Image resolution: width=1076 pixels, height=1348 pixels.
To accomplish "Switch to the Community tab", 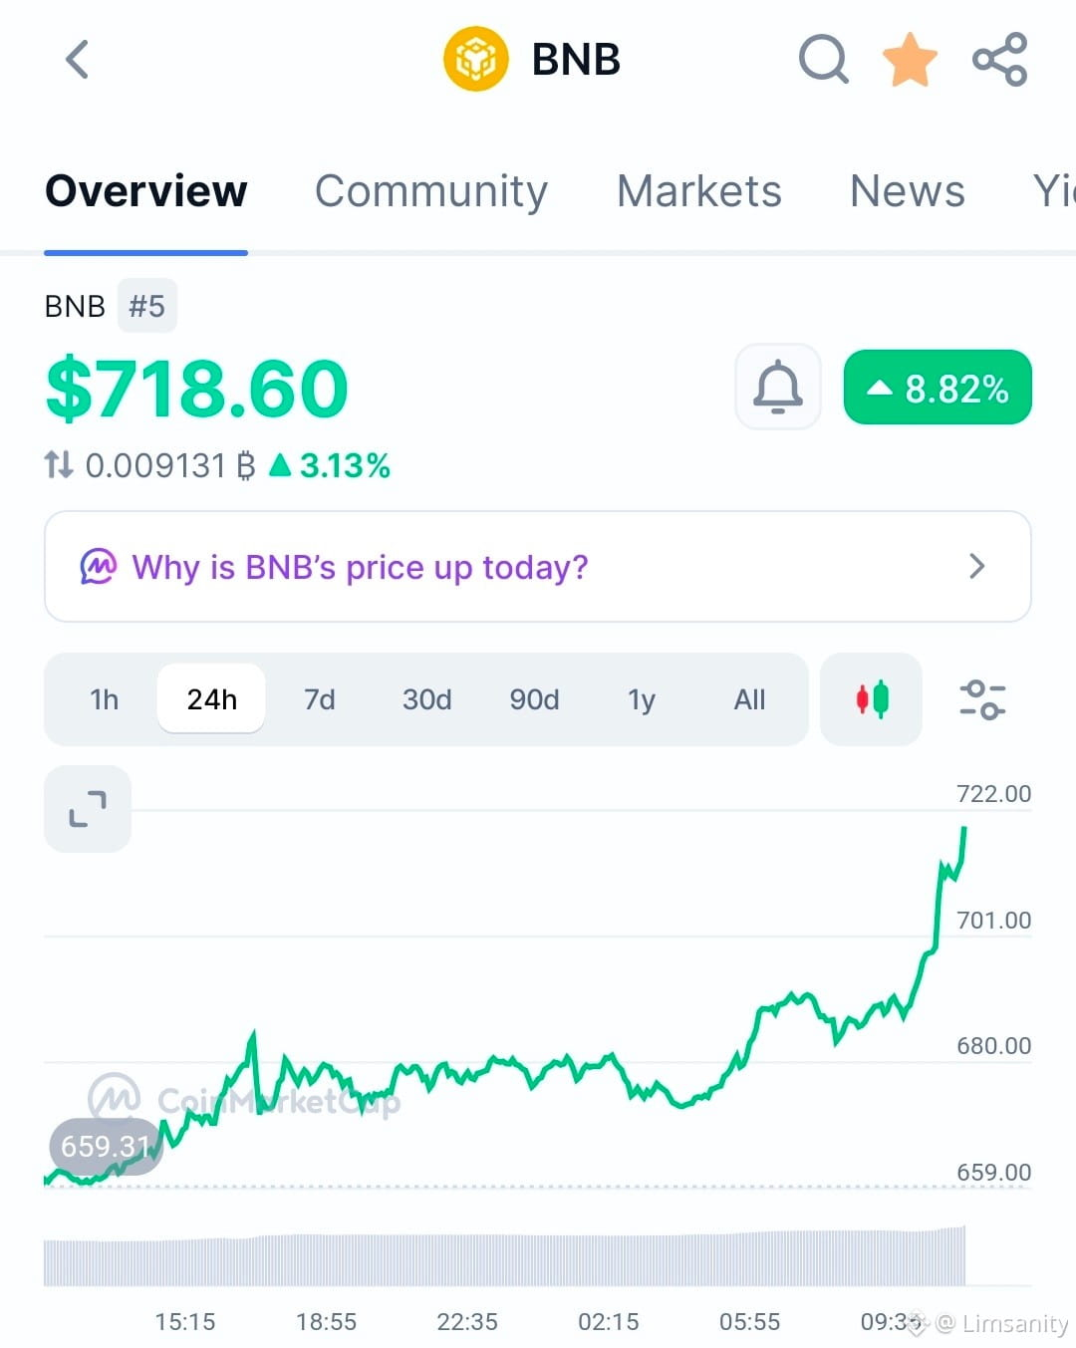I will [x=431, y=191].
